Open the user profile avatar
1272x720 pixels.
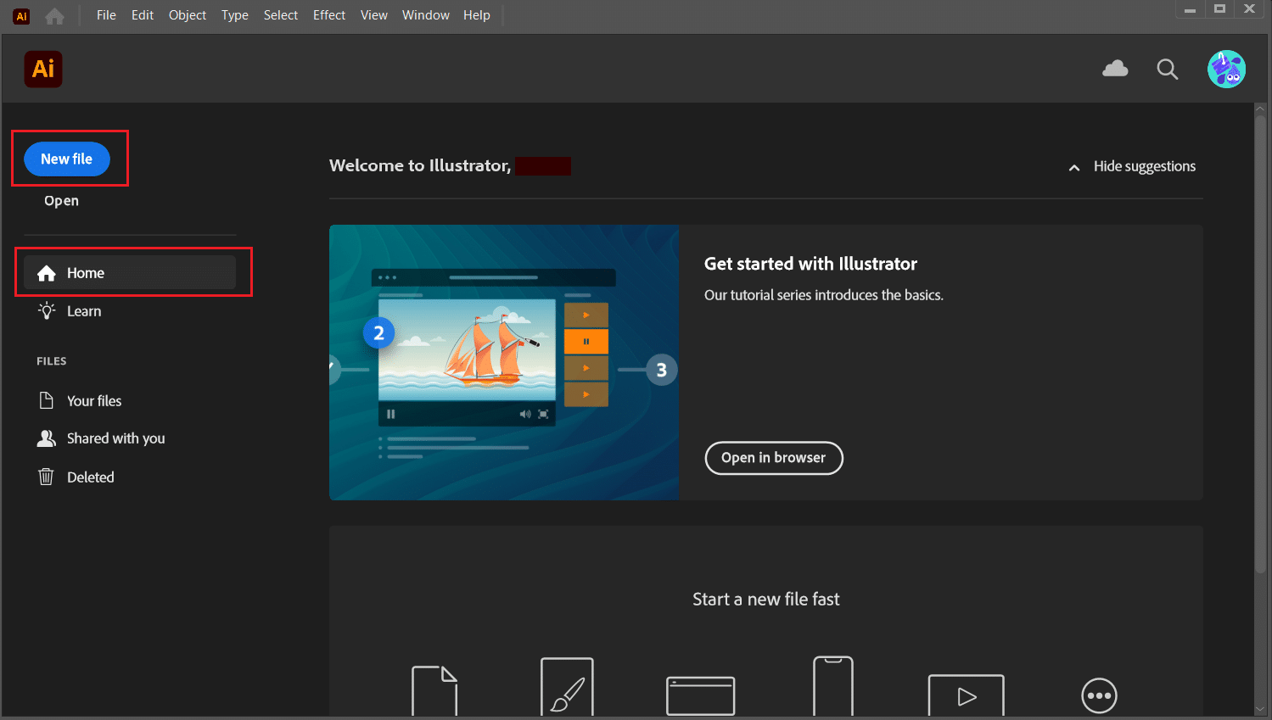pyautogui.click(x=1226, y=69)
